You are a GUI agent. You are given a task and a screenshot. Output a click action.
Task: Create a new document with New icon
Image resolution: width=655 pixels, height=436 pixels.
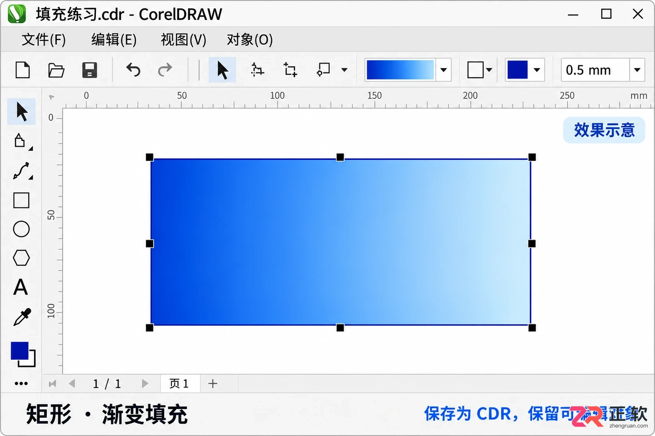point(23,70)
